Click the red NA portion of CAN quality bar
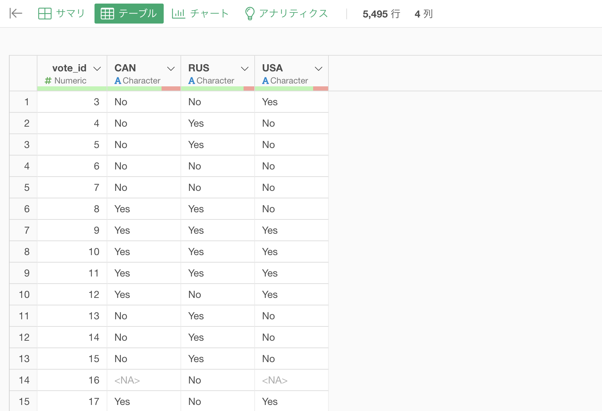The width and height of the screenshot is (602, 411). [171, 88]
